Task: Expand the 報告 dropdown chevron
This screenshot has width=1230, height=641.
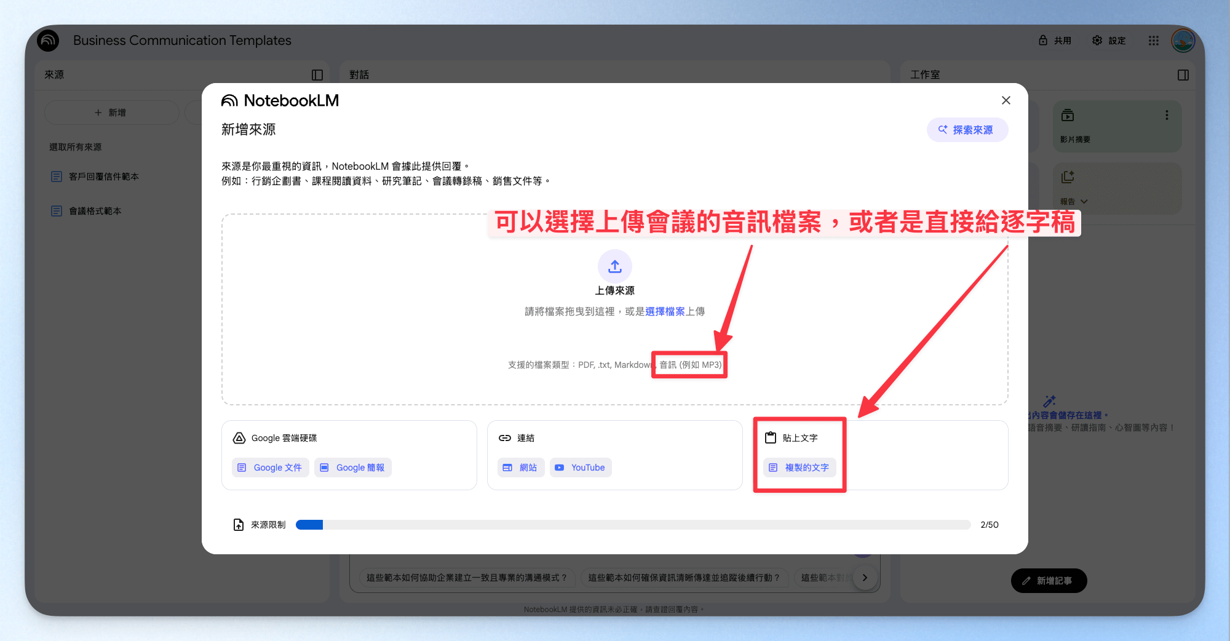Action: click(1084, 201)
